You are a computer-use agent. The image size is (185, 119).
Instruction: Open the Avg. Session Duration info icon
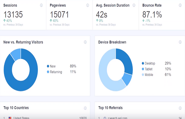tap(134, 5)
